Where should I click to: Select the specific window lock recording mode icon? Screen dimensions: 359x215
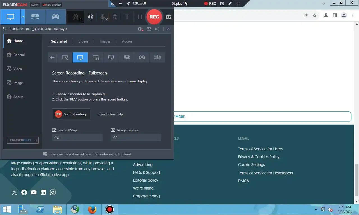coord(96,57)
